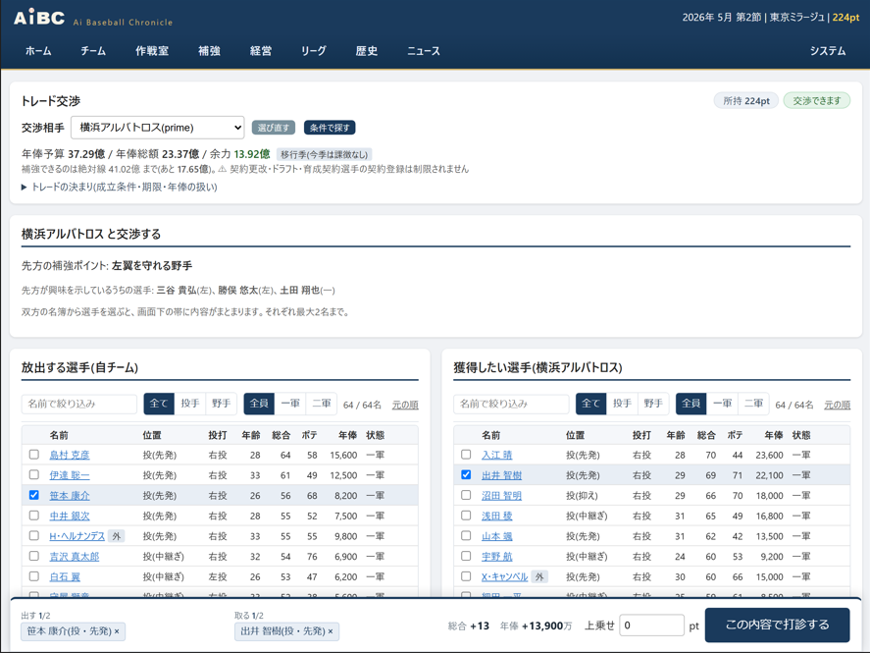870x653 pixels.
Task: Tick the X・キャンベル row checkbox
Action: (466, 576)
